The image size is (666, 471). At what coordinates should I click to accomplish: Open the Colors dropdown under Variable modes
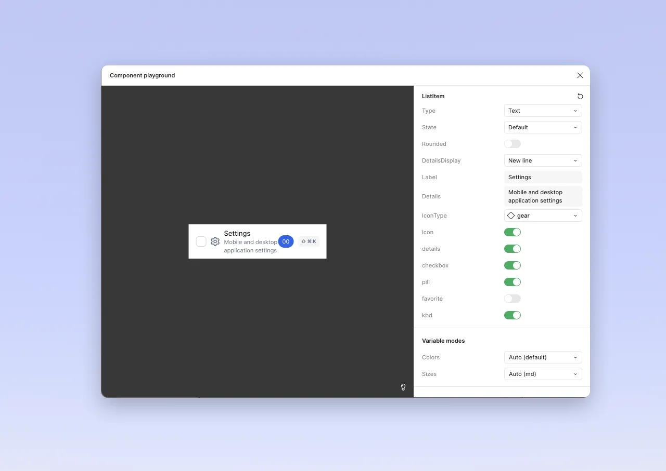click(x=543, y=357)
